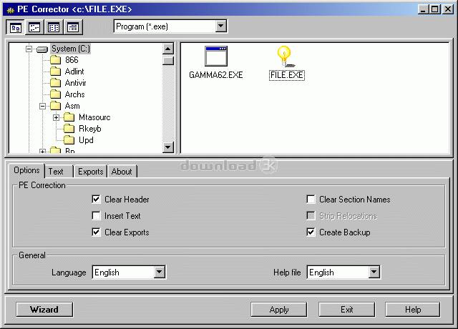Viewport: 458px width, 329px height.
Task: Toggle the Clear Exports checkbox
Action: point(96,232)
